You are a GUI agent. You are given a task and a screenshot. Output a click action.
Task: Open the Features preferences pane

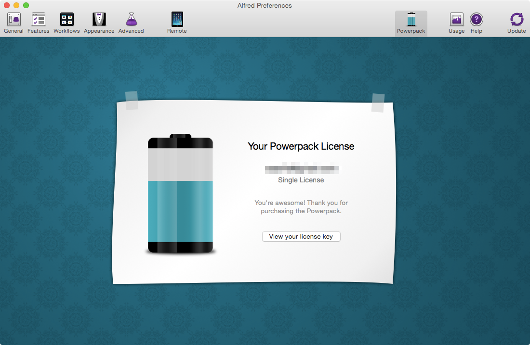tap(38, 23)
